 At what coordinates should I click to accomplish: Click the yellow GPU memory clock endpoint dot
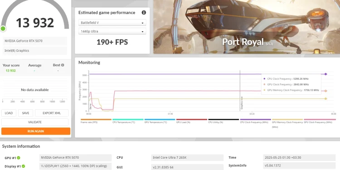325,99
